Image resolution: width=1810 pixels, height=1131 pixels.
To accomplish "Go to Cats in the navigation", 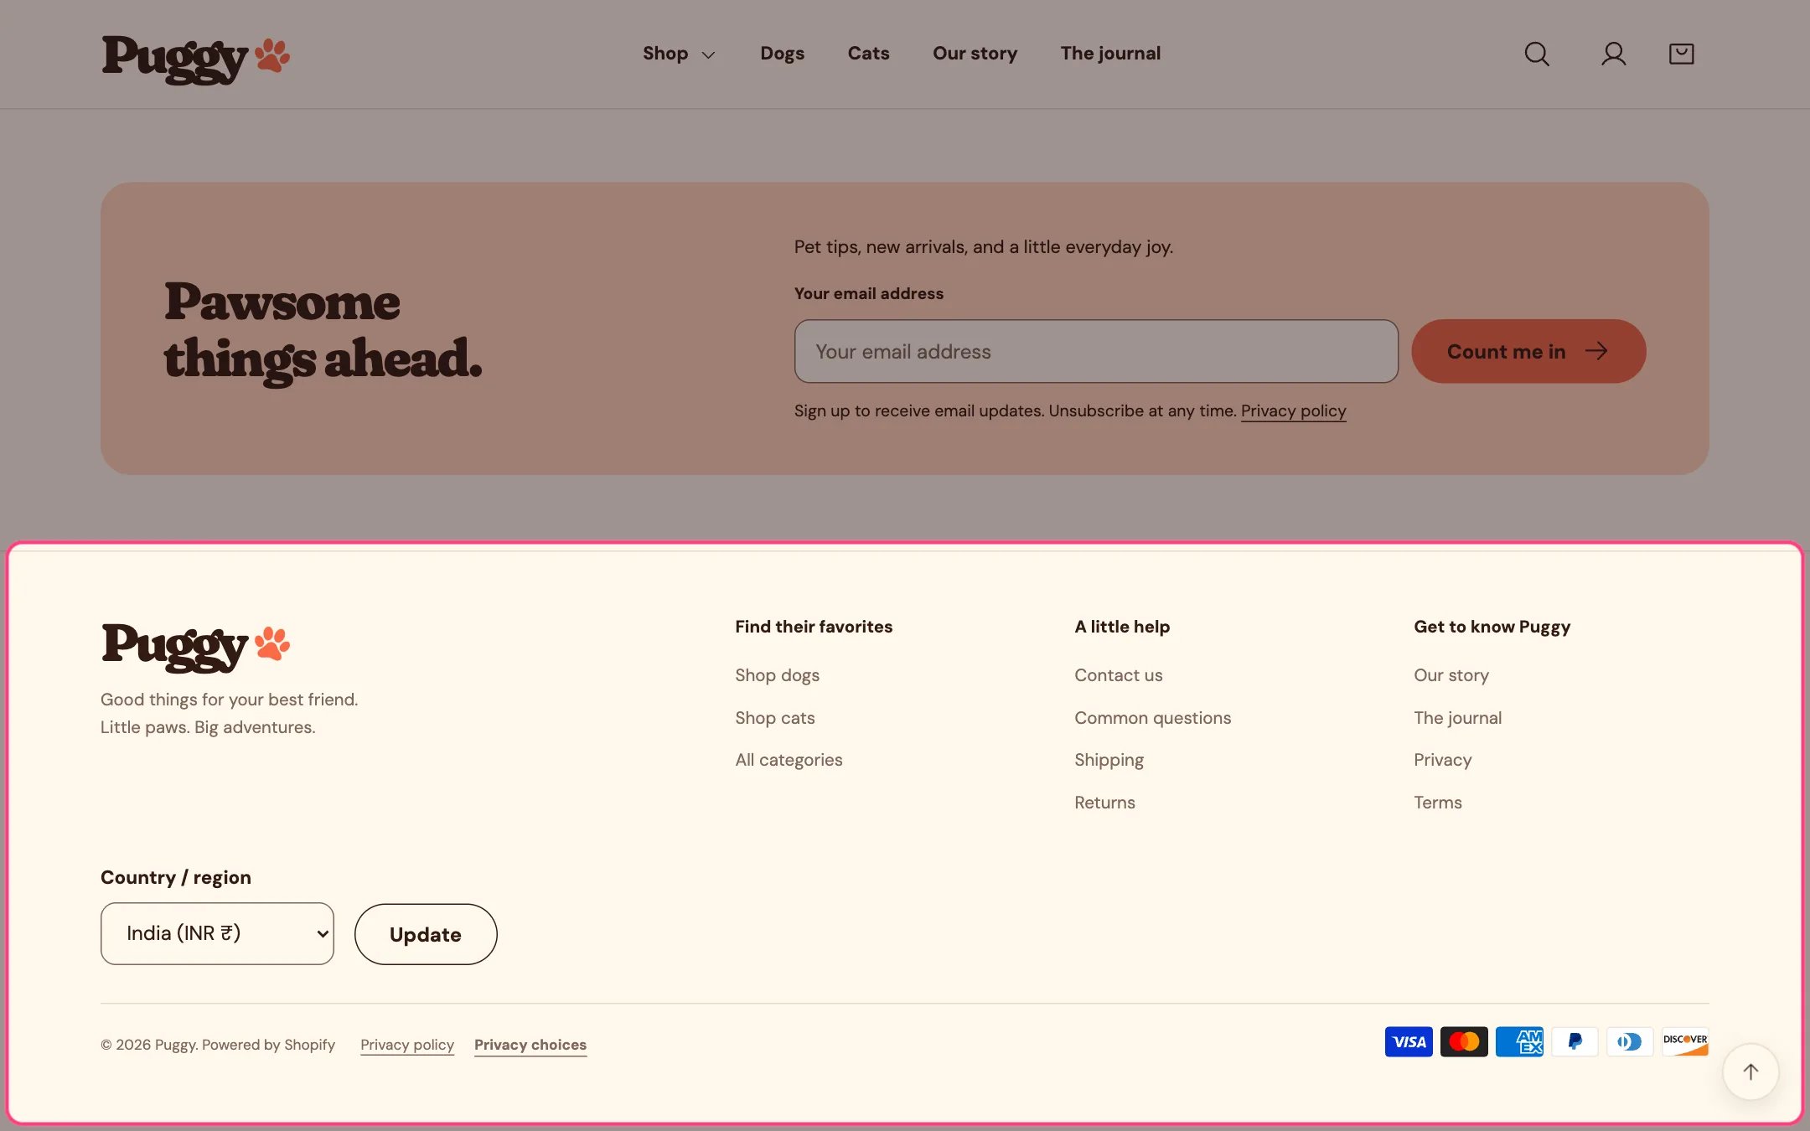I will [868, 54].
